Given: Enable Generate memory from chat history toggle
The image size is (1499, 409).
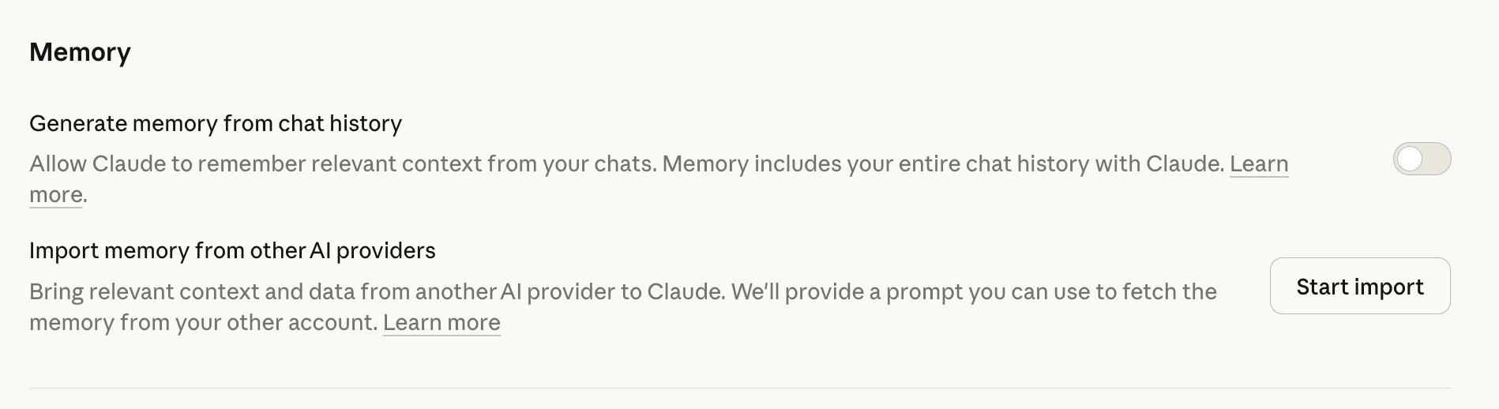Looking at the screenshot, I should tap(1422, 159).
